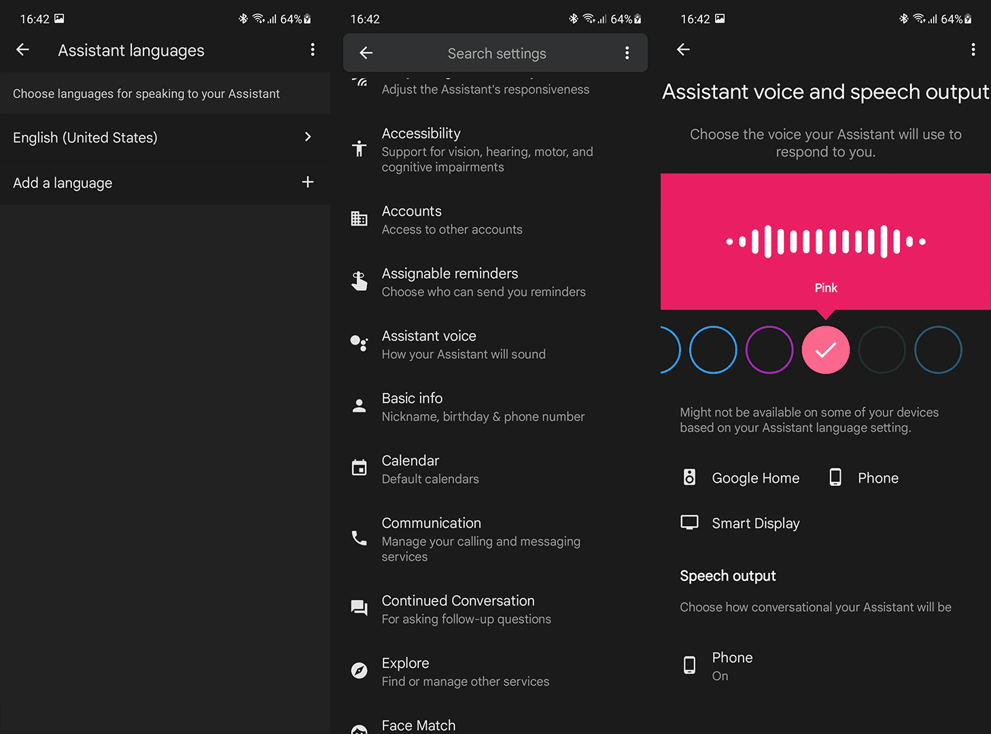
Task: Select the teal voice circle at far right
Action: coord(938,350)
